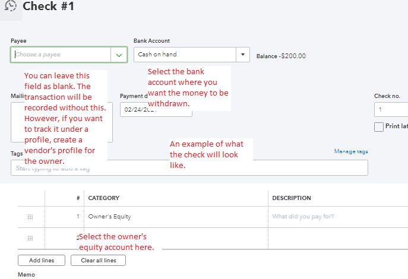Click the drag handle on line 1

click(x=30, y=217)
